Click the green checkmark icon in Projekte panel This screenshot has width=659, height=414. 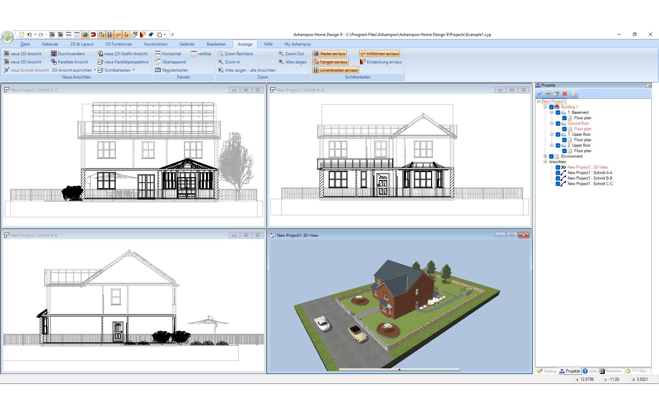coord(540,94)
